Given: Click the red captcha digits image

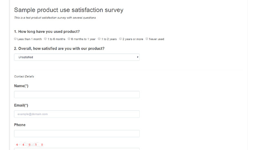Looking at the screenshot, I should click(29, 145).
